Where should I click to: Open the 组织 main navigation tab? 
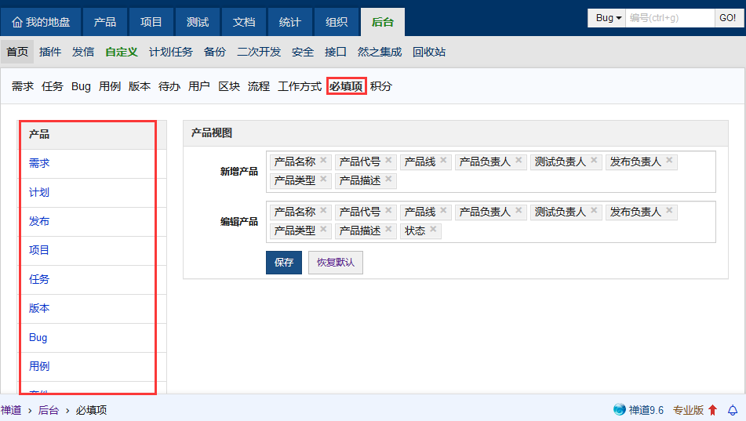click(337, 22)
